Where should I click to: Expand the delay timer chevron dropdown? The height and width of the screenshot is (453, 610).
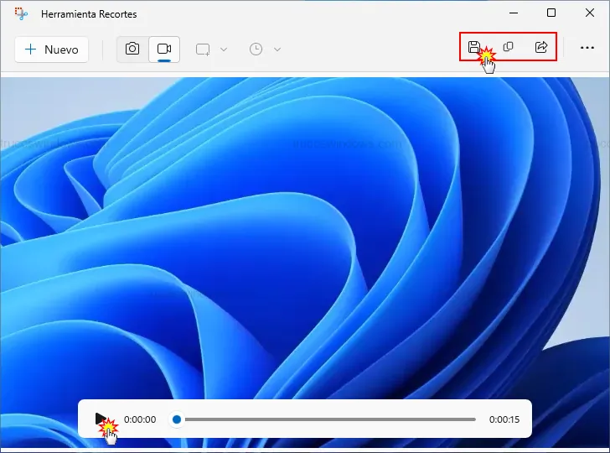pos(277,49)
